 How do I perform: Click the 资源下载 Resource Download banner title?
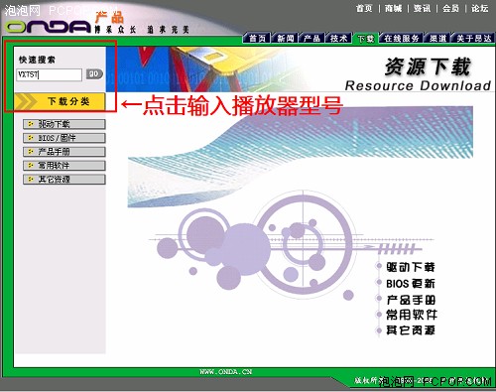(419, 74)
